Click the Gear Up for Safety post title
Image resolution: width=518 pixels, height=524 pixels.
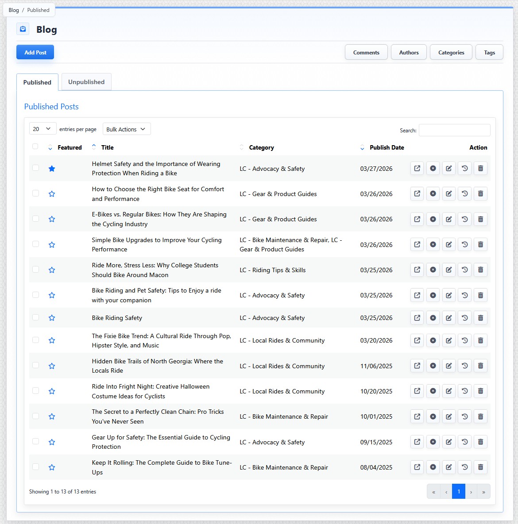click(x=161, y=442)
